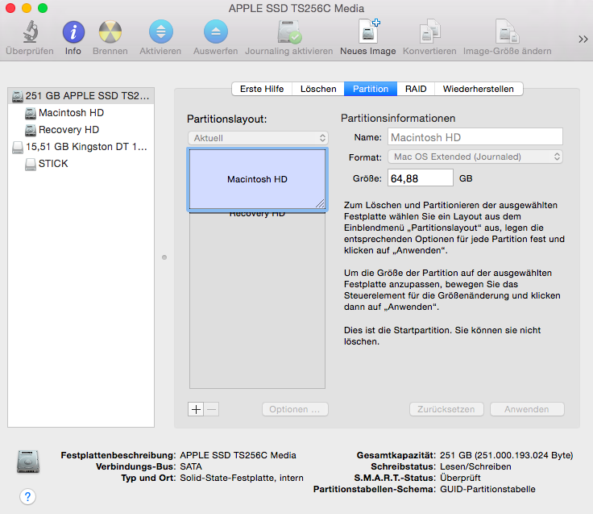Click the Festplattenbeschreibung APPLE SSD TS256C Media value
Screen dimensions: 593x514
[238, 455]
